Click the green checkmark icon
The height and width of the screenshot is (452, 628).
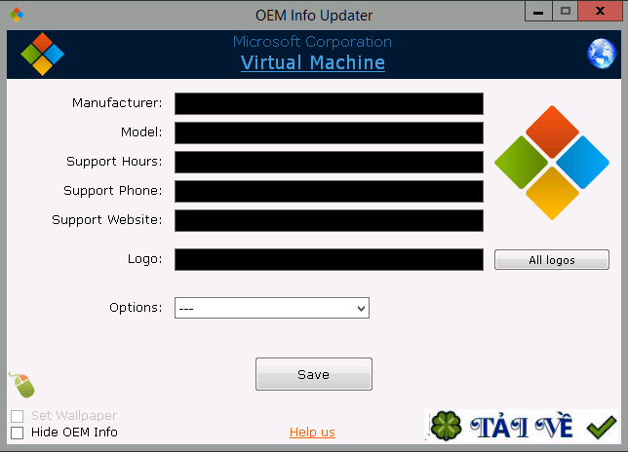601,428
